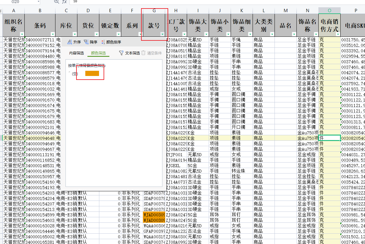Open filter dropdown on 组织名称 column

pyautogui.click(x=22, y=34)
